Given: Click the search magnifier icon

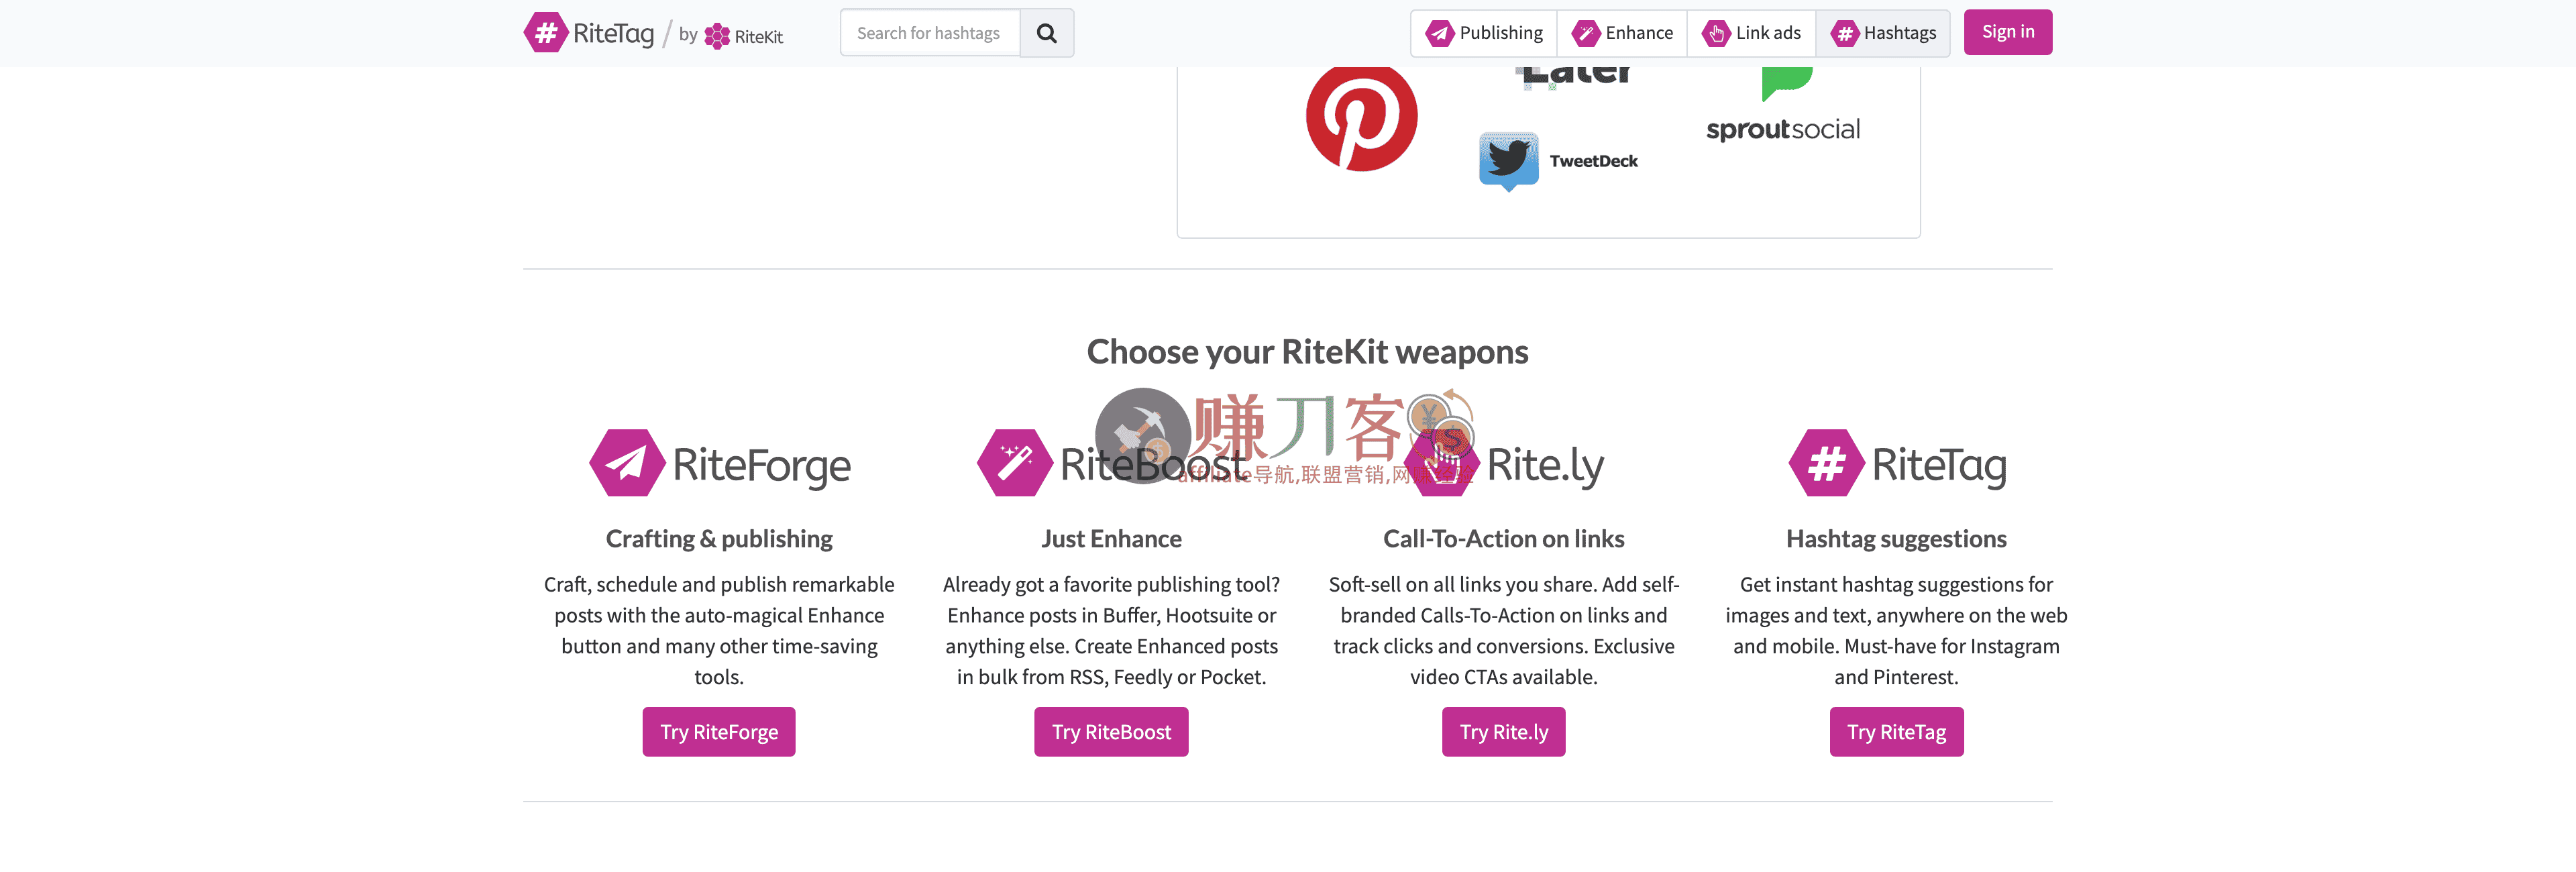Looking at the screenshot, I should tap(1047, 32).
